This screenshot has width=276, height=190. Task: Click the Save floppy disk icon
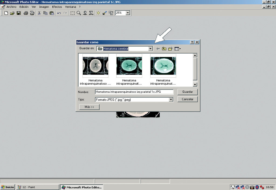click(x=19, y=13)
